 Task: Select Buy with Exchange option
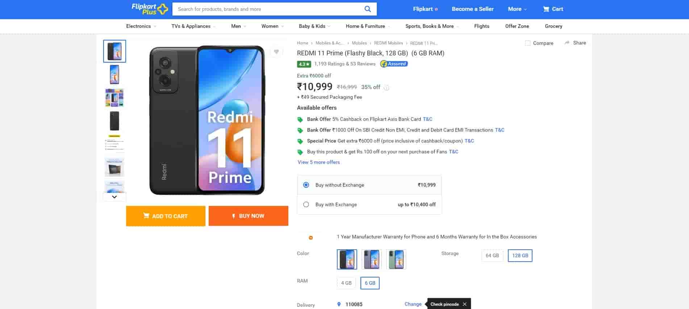click(x=306, y=204)
